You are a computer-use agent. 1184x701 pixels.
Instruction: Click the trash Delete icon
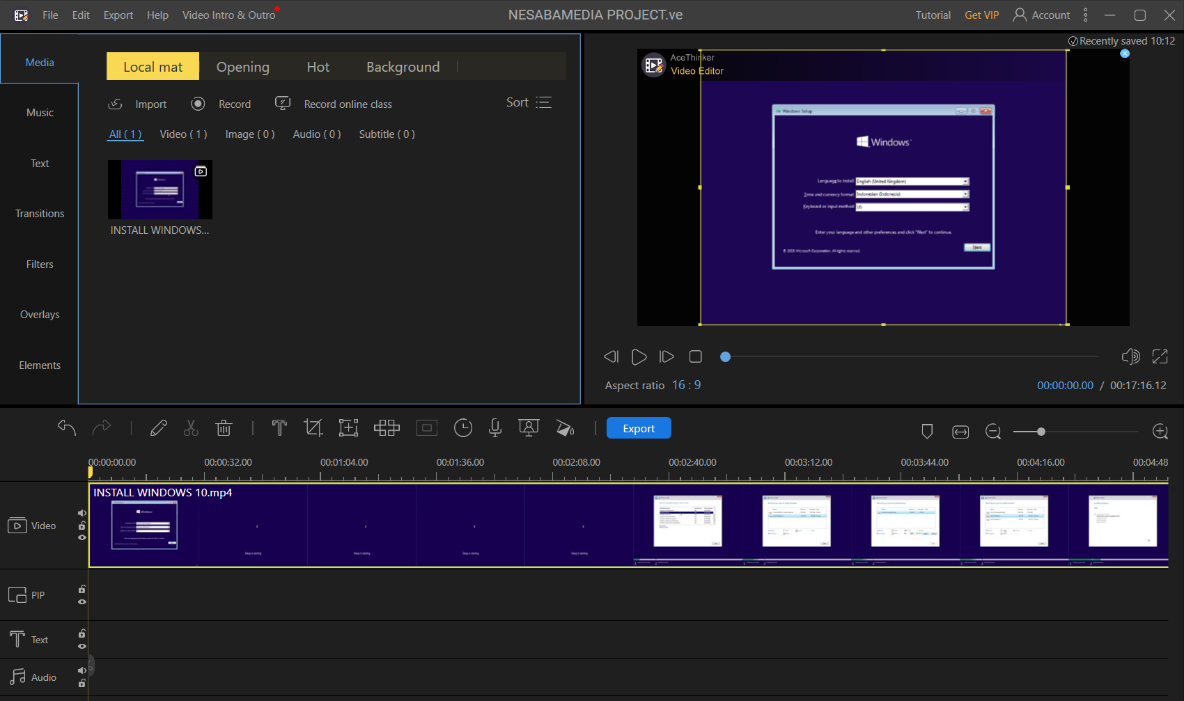pos(224,427)
